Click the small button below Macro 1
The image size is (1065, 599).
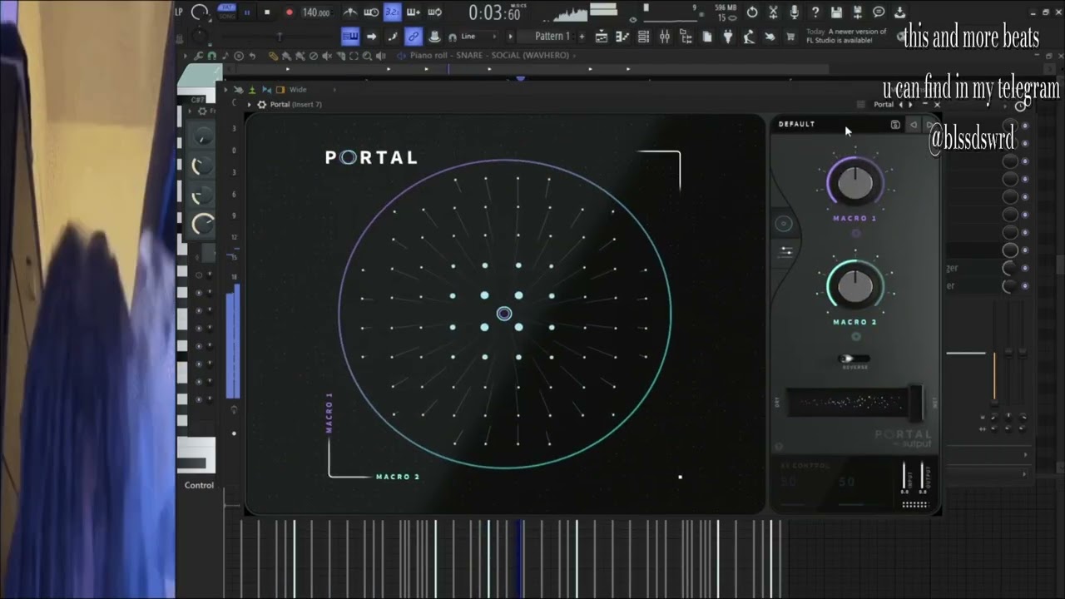coord(855,233)
